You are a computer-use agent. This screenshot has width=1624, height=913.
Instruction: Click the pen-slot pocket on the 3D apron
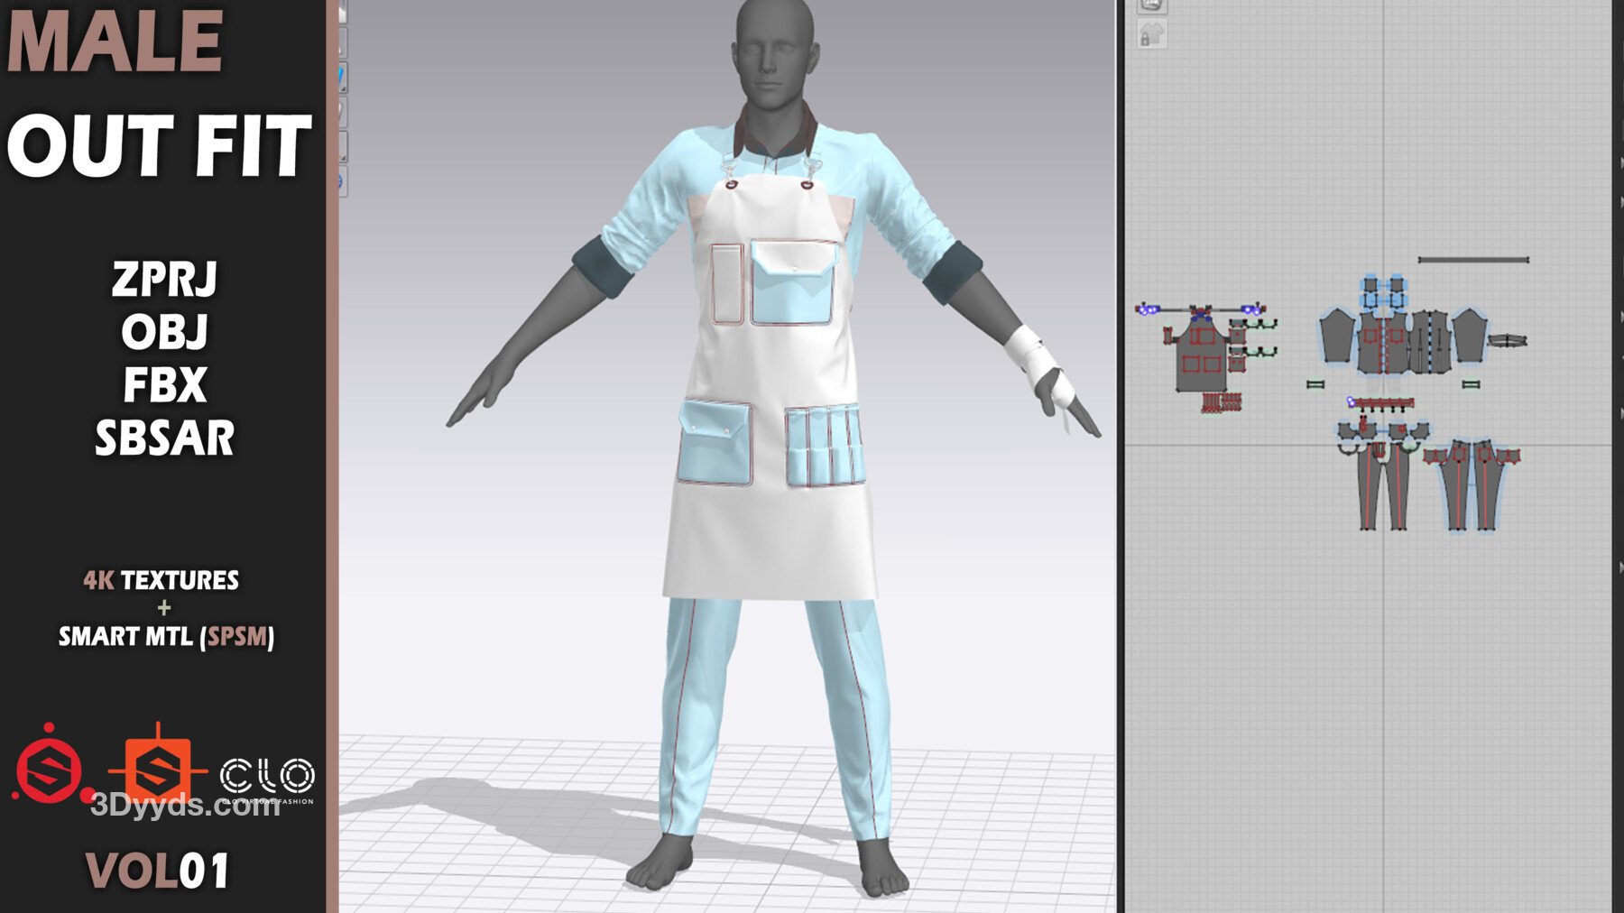(x=824, y=446)
